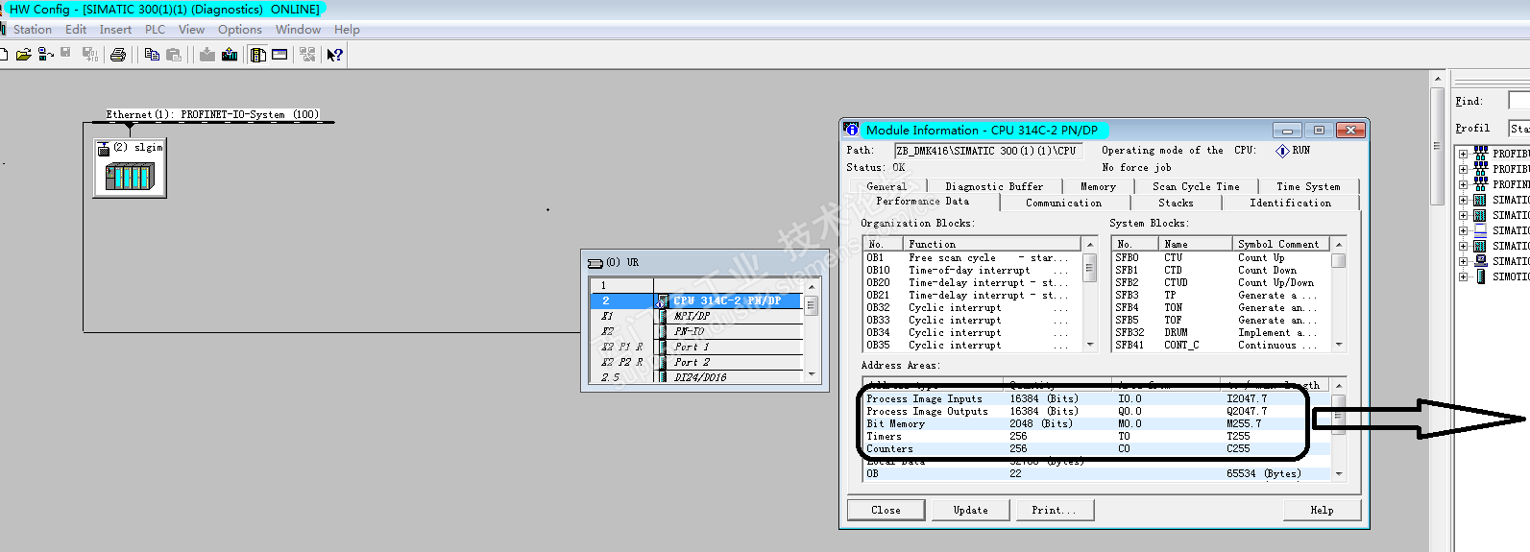Expand the PROFINET IO catalog node
The width and height of the screenshot is (1530, 552).
(x=1463, y=184)
